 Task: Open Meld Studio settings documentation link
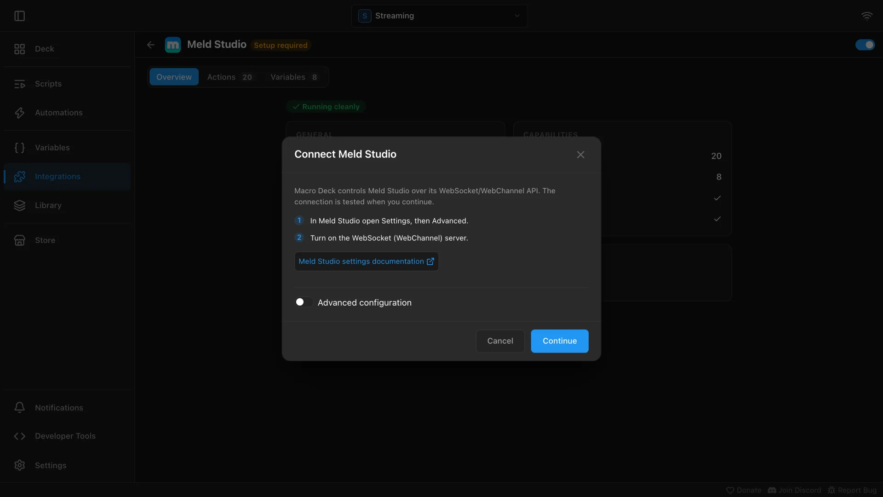366,262
